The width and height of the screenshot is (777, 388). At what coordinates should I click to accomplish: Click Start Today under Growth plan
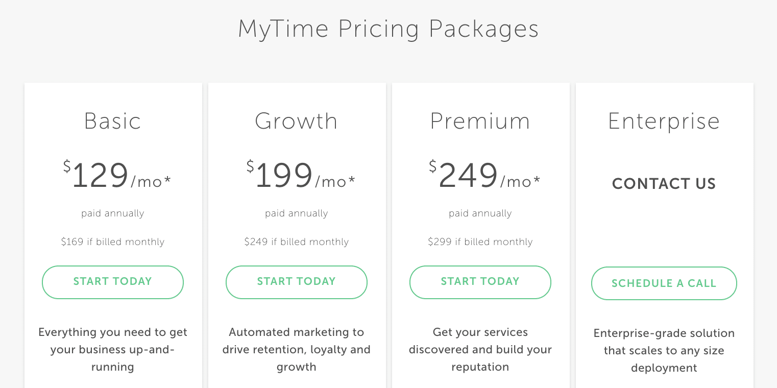(x=297, y=282)
